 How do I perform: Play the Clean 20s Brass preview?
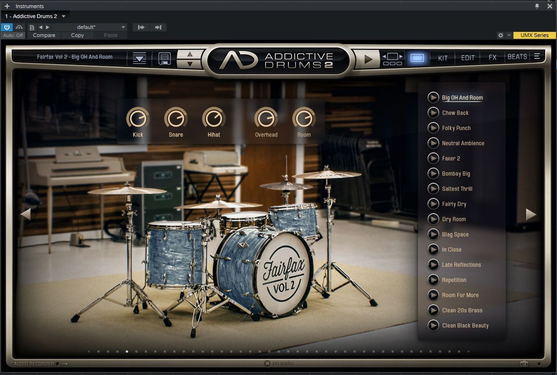coord(433,310)
